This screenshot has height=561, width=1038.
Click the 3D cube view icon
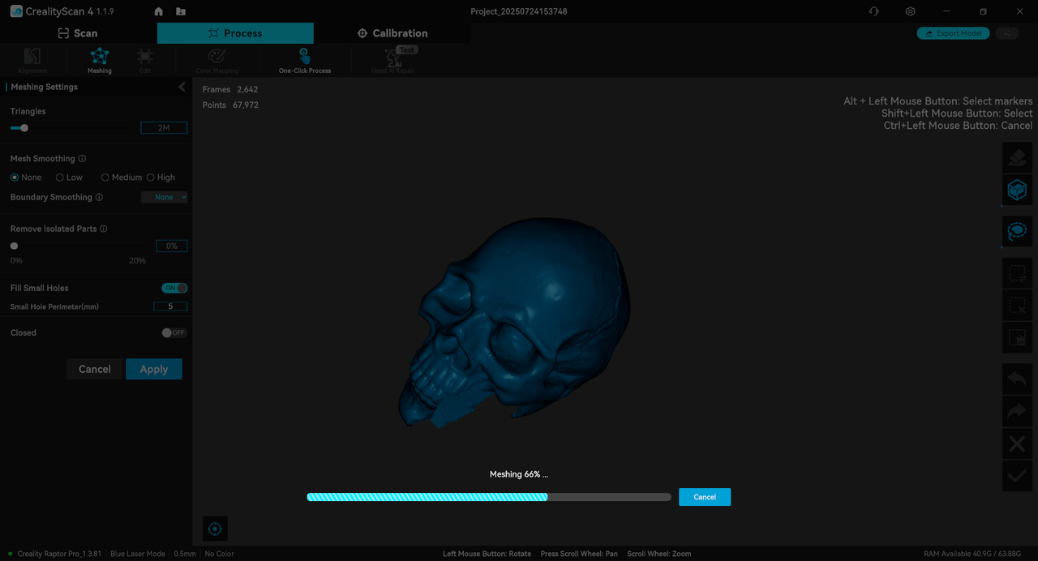point(1017,190)
